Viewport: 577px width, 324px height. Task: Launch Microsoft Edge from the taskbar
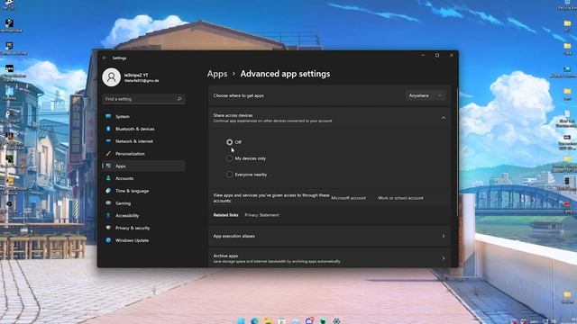254,321
